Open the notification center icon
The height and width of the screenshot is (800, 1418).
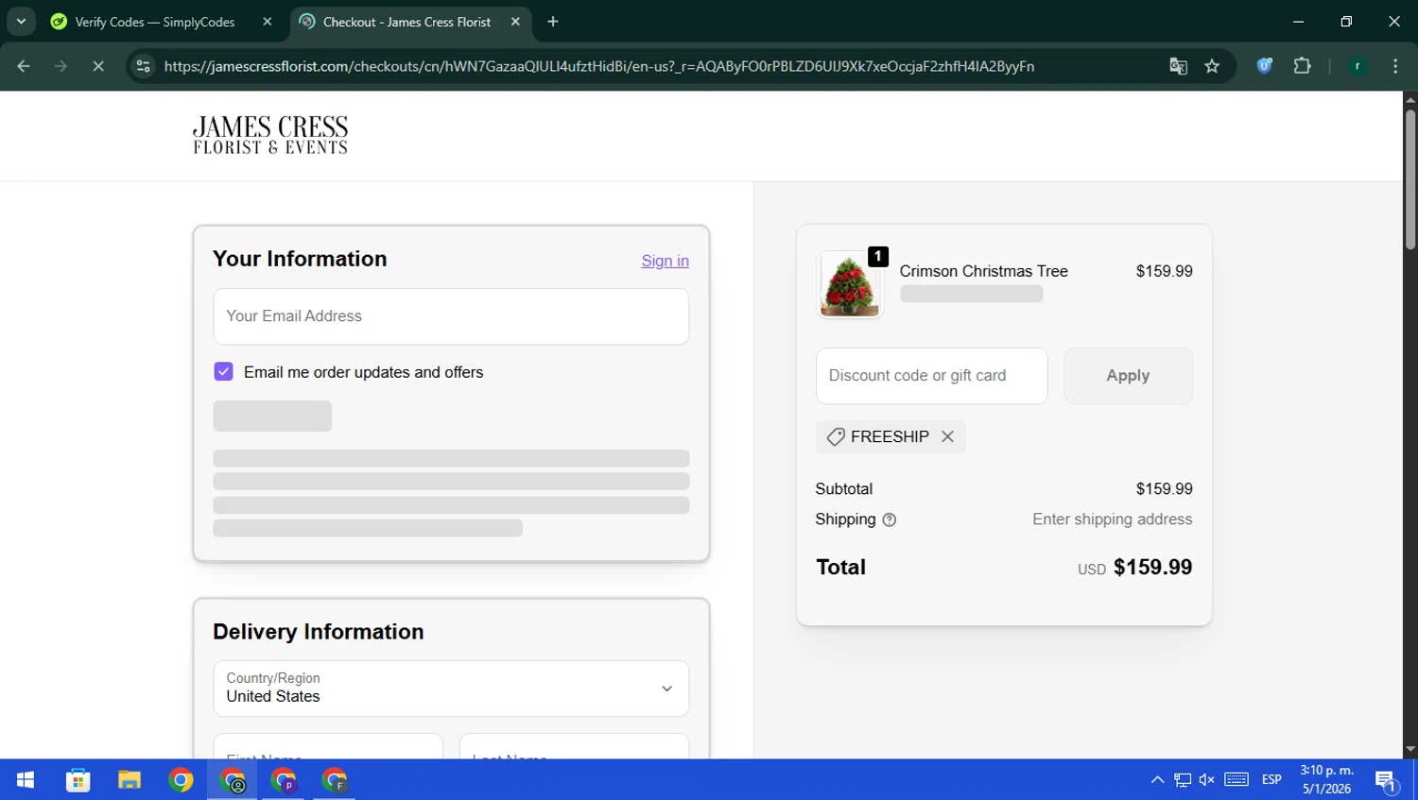(1386, 780)
